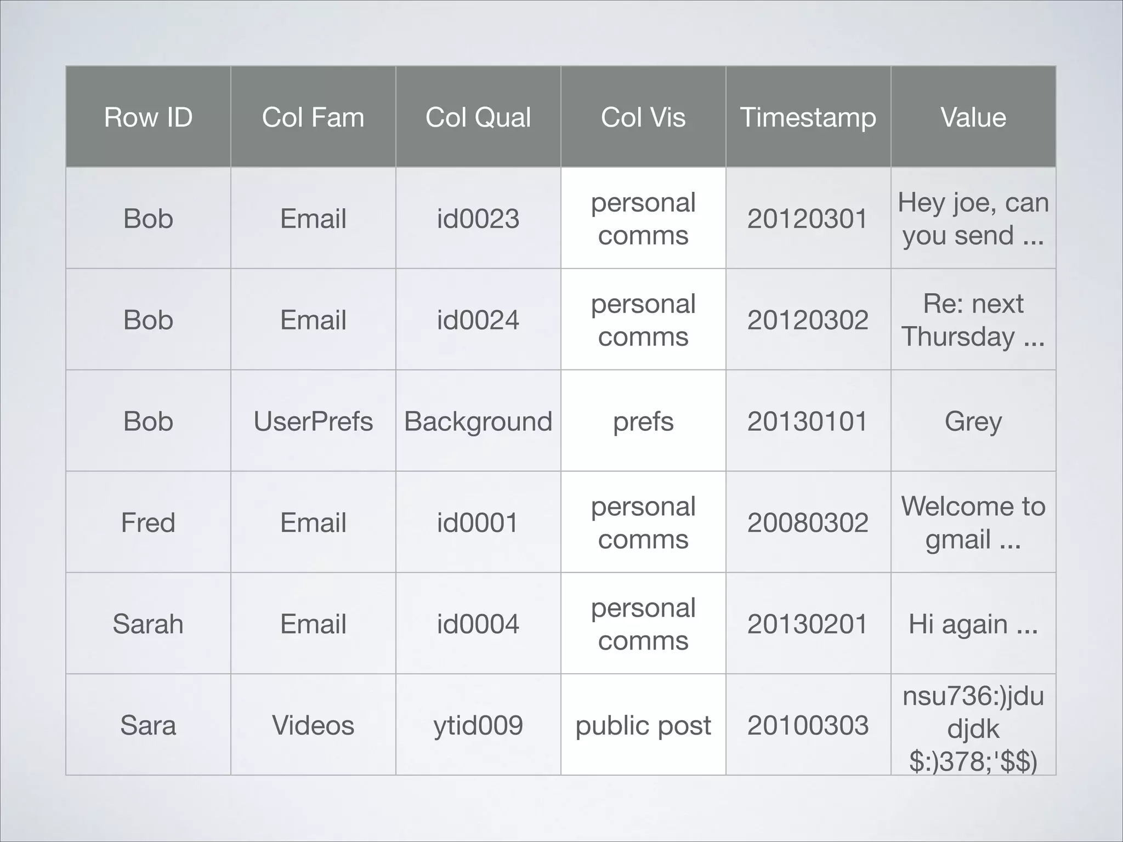Image resolution: width=1123 pixels, height=842 pixels.
Task: Click 'personal comms' in Sarah's row
Action: point(643,624)
